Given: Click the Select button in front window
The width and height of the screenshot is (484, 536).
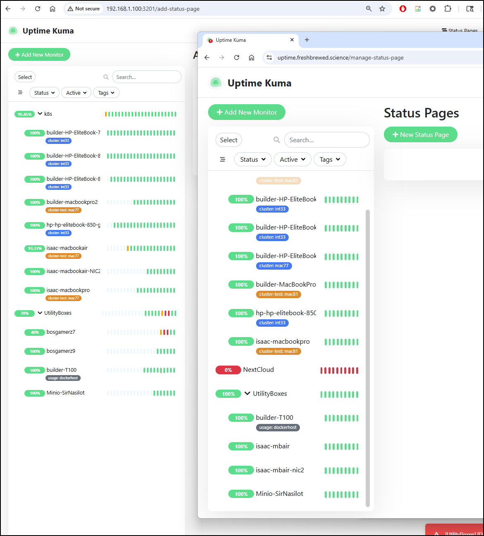Looking at the screenshot, I should click(x=228, y=140).
